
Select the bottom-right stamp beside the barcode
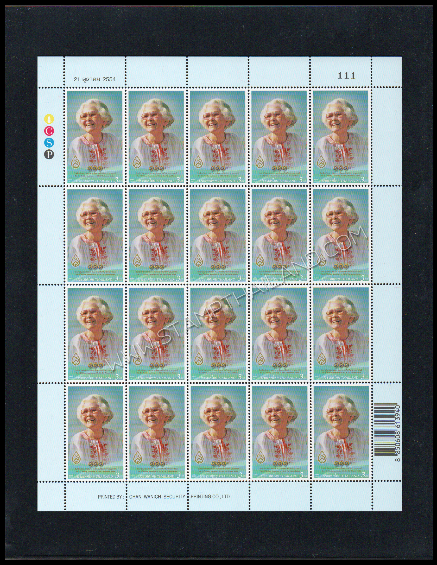[x=341, y=432]
